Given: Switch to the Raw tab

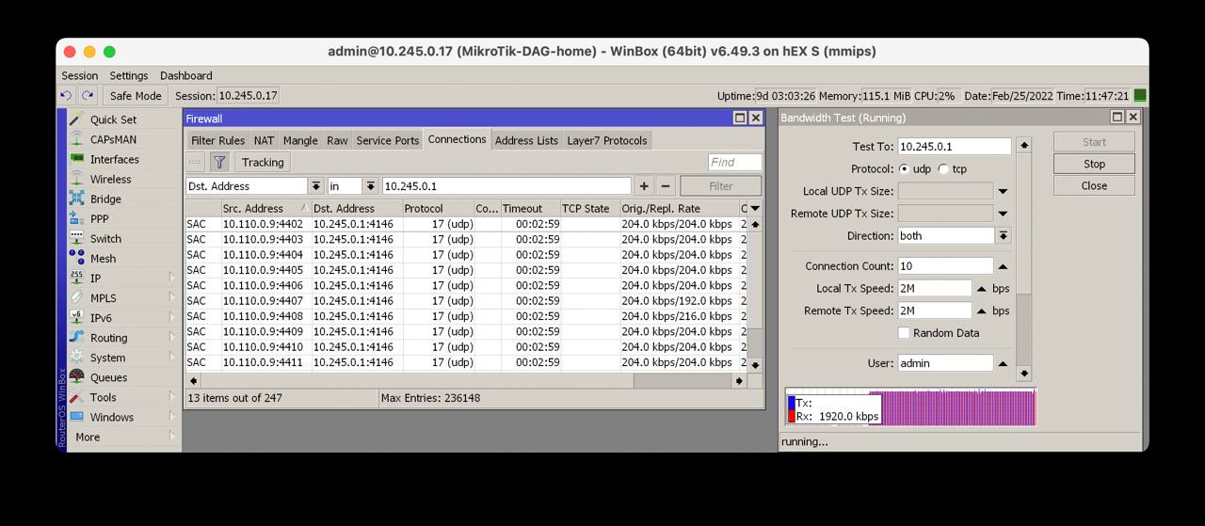Looking at the screenshot, I should (337, 140).
